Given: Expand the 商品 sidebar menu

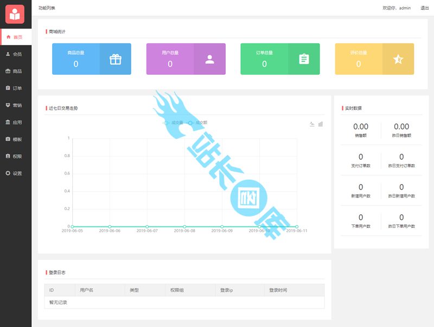Looking at the screenshot, I should point(16,71).
